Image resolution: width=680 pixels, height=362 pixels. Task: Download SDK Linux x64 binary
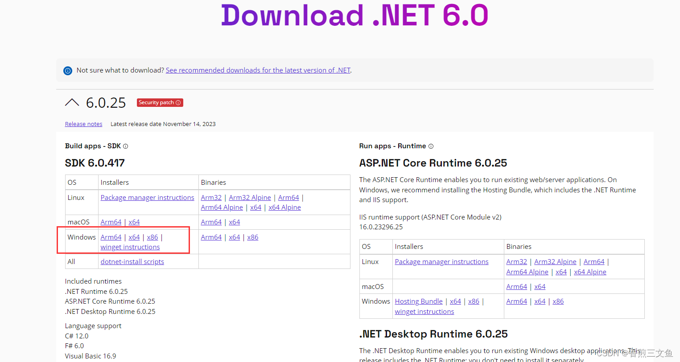click(x=256, y=207)
